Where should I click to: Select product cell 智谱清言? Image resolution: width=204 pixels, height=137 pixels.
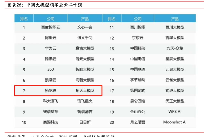[85, 112]
